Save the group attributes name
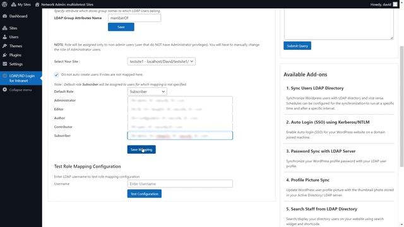The width and height of the screenshot is (404, 227). click(x=121, y=27)
